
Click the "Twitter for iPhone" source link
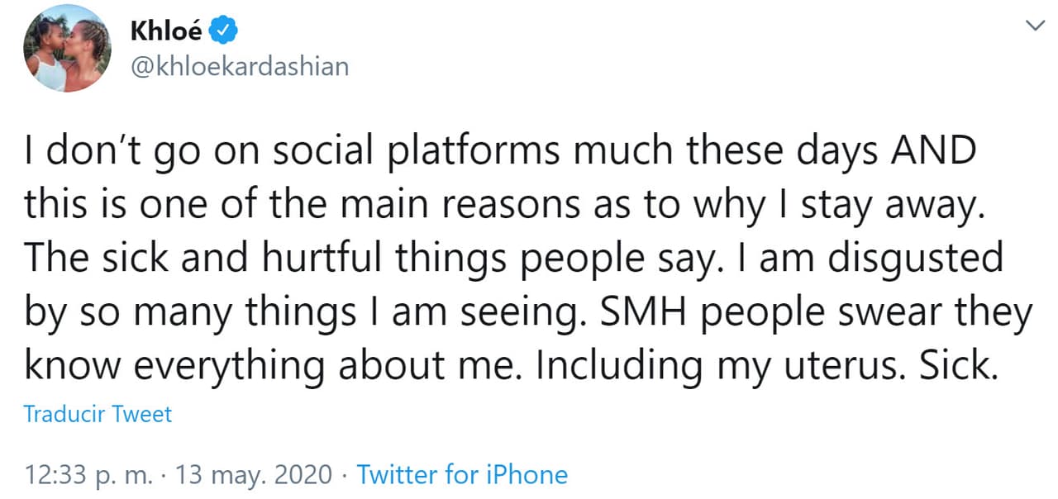462,475
